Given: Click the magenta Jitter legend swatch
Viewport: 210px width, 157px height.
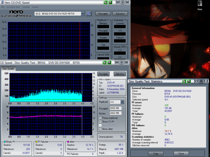Looking at the screenshot, I should [68, 142].
